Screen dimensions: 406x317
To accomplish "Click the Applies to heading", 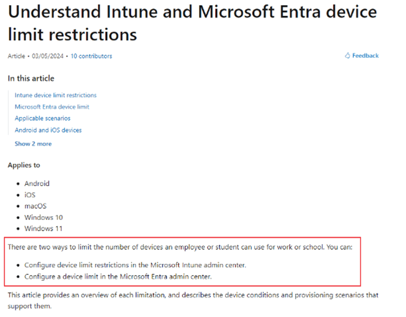I will [24, 165].
